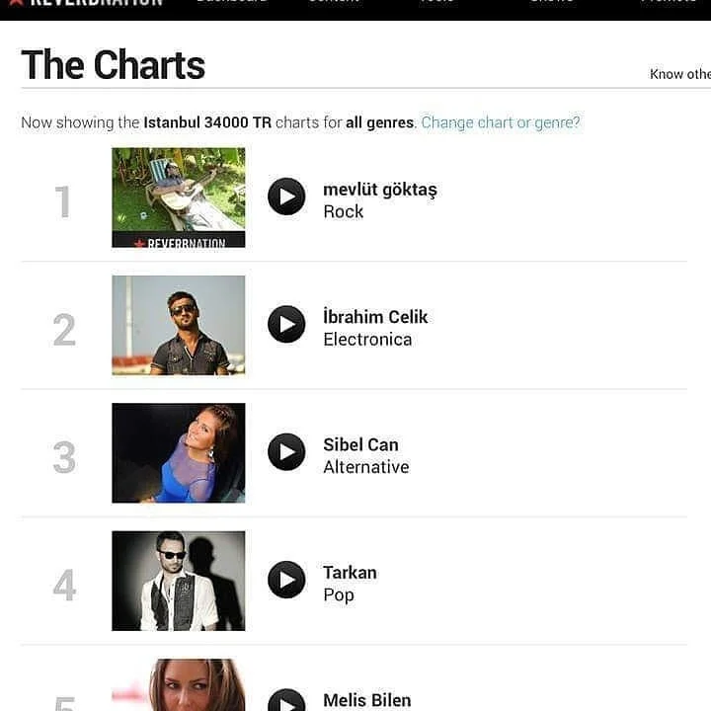Play mevlüt göktaş's track

pyautogui.click(x=286, y=197)
